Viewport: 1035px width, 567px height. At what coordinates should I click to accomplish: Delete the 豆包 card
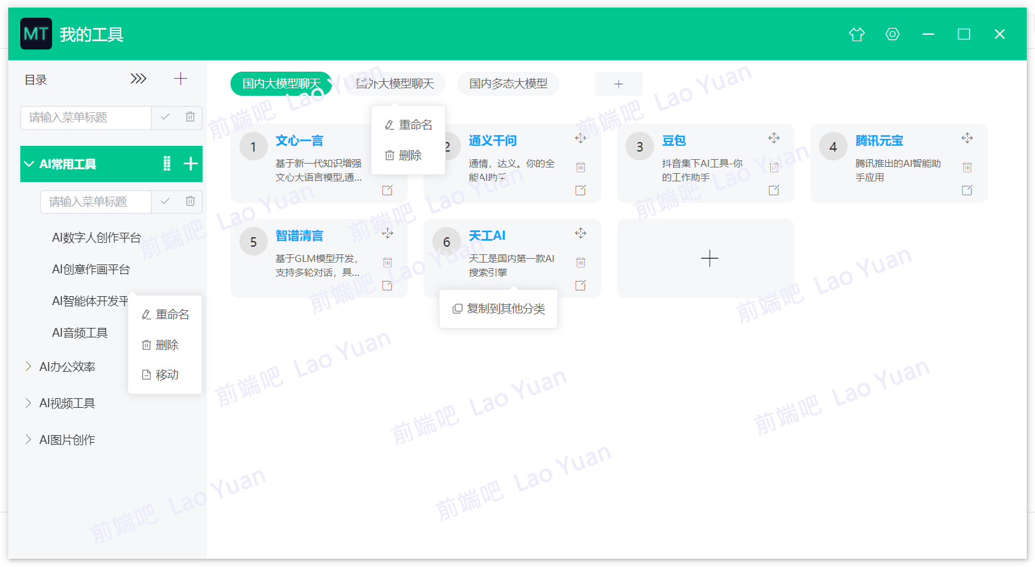[x=774, y=167]
